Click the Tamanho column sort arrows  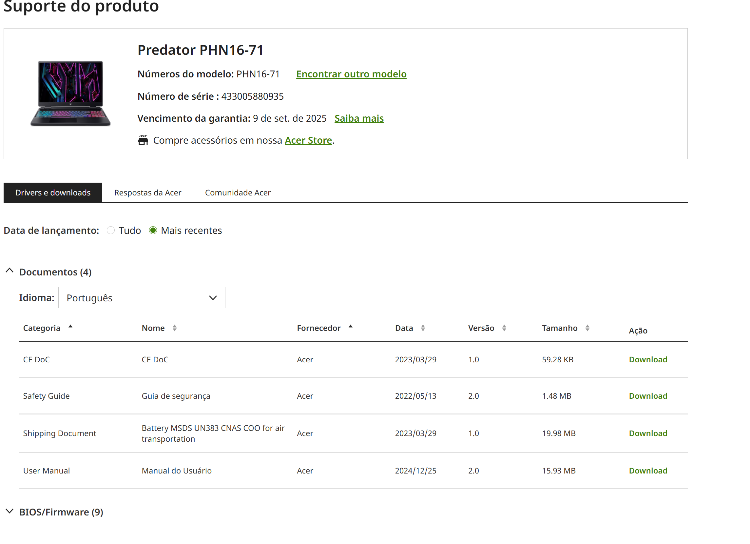pos(587,328)
